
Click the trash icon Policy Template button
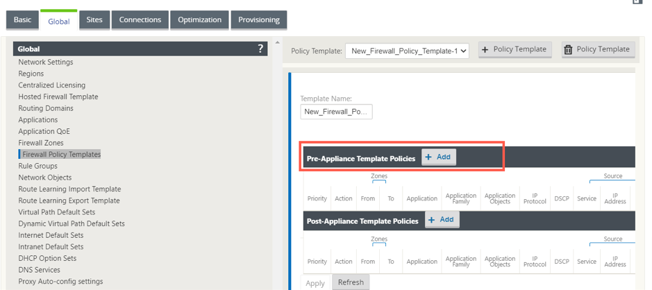coord(598,49)
